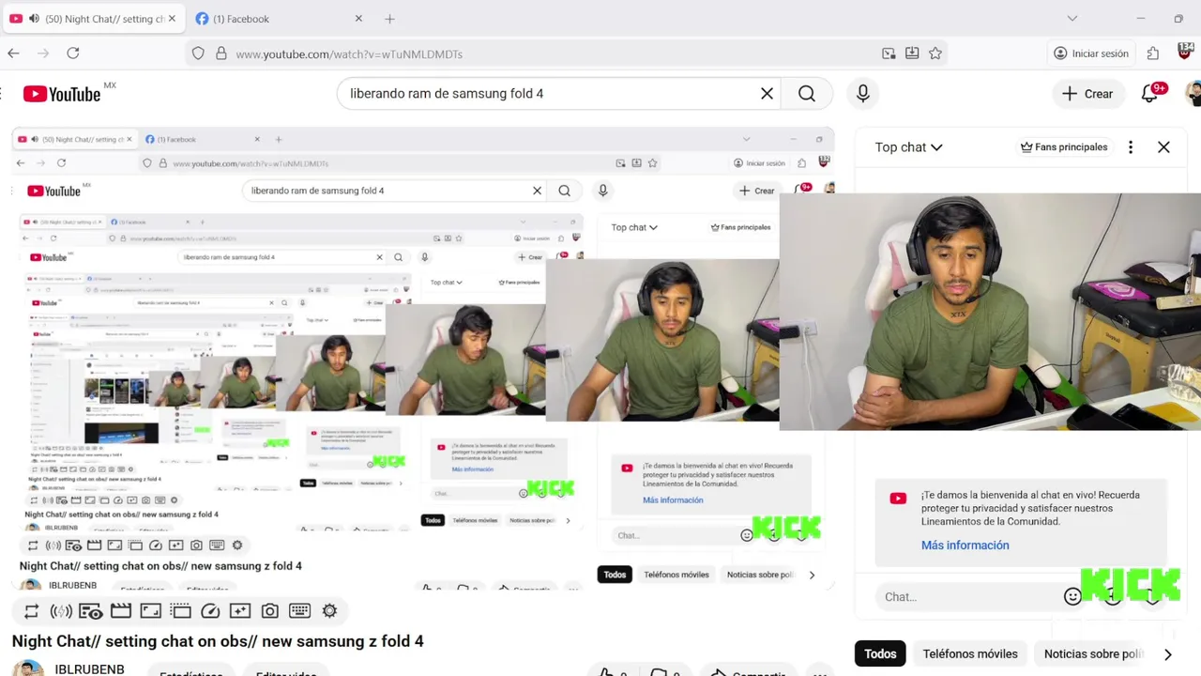Close the live chat panel with the X

coord(1163,147)
